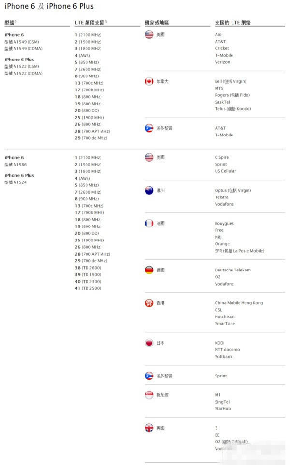The width and height of the screenshot is (290, 467).
Task: Click the 支援的 LTE 網絡 column header
Action: (232, 23)
